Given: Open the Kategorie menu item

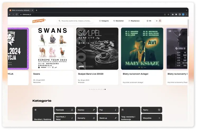Looking at the screenshot, I should pyautogui.click(x=104, y=21).
